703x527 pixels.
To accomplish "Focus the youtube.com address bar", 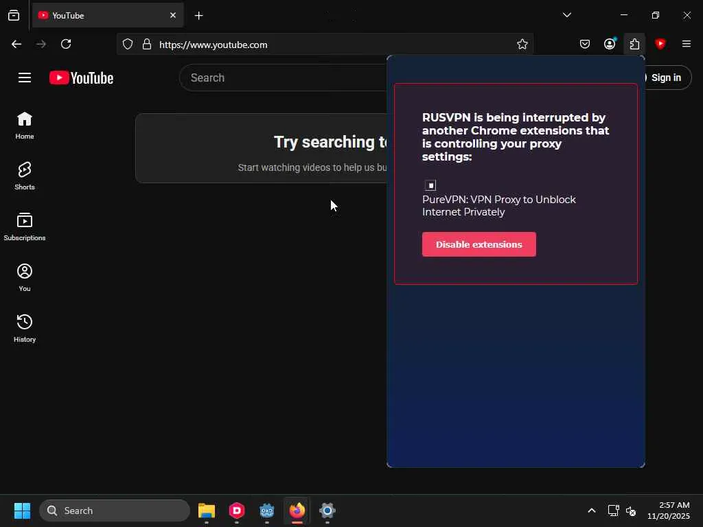I will tap(325, 45).
